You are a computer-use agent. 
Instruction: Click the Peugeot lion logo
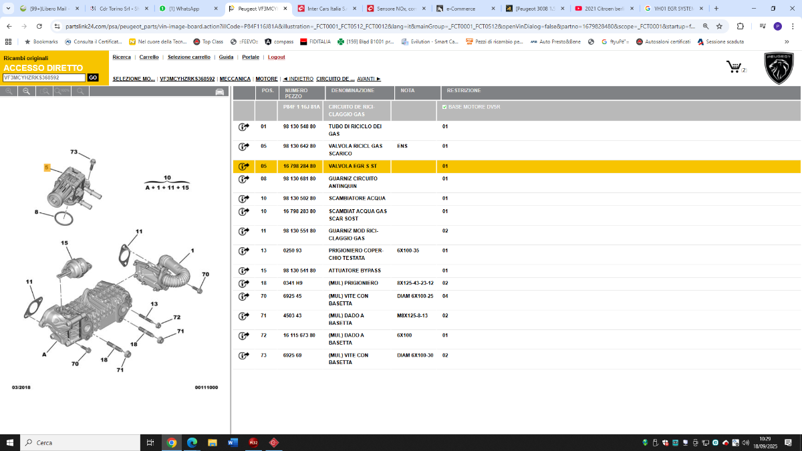(x=779, y=68)
